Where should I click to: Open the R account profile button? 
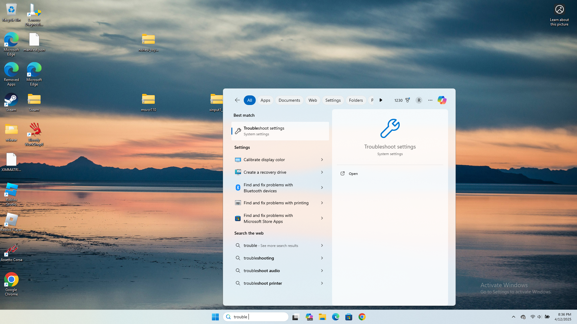coord(419,100)
